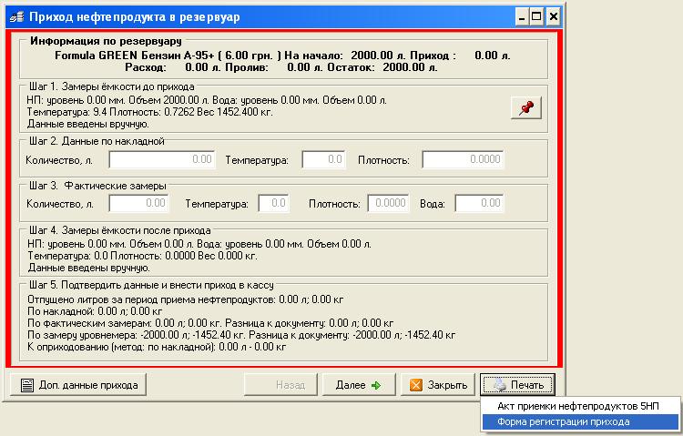Click the Step 2 Плотность field
Viewport: 683px width, 436px height.
(463, 159)
